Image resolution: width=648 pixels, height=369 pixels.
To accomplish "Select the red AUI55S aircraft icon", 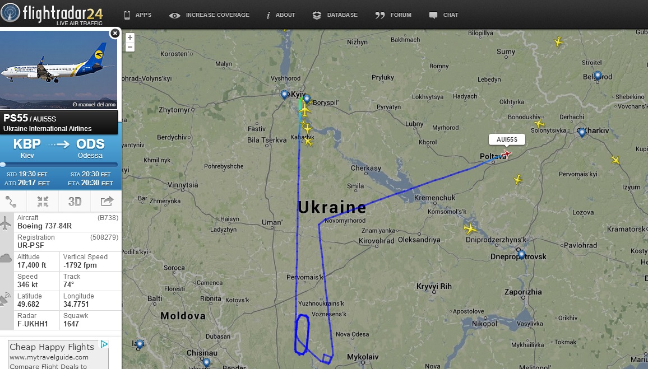I will (x=506, y=155).
